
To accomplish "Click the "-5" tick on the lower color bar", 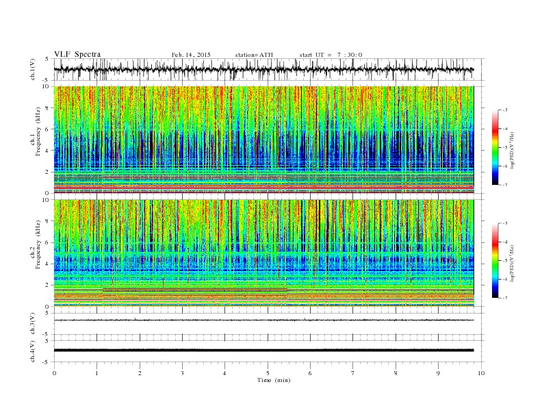I will click(505, 260).
